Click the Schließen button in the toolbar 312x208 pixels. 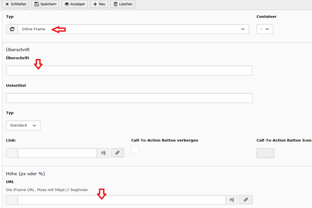16,4
